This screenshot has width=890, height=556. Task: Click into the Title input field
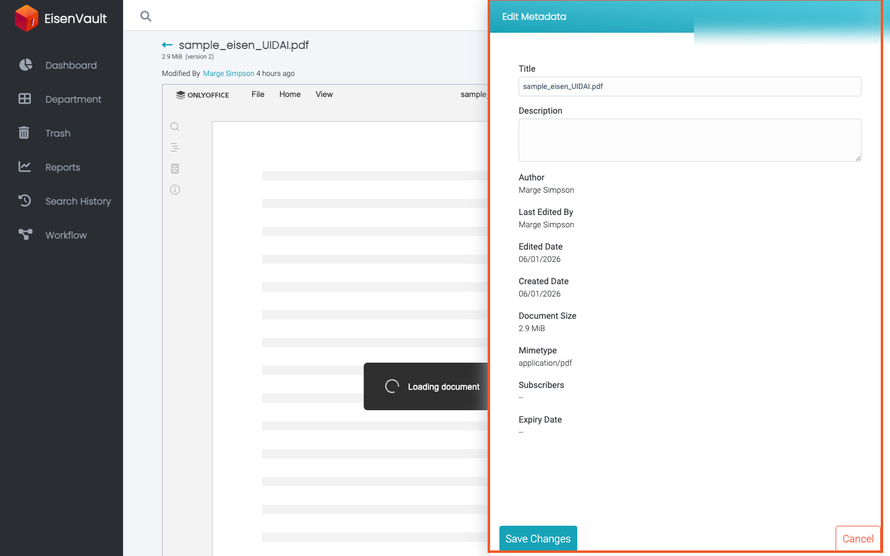pos(690,86)
